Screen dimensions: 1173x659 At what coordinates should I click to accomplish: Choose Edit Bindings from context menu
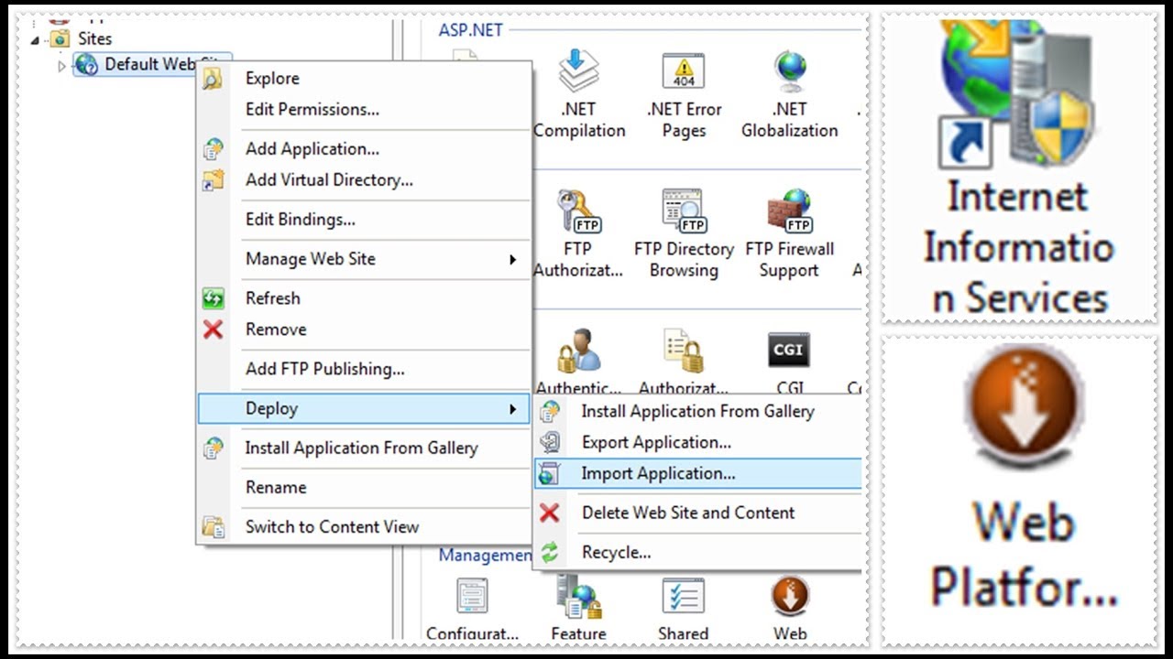[364, 220]
